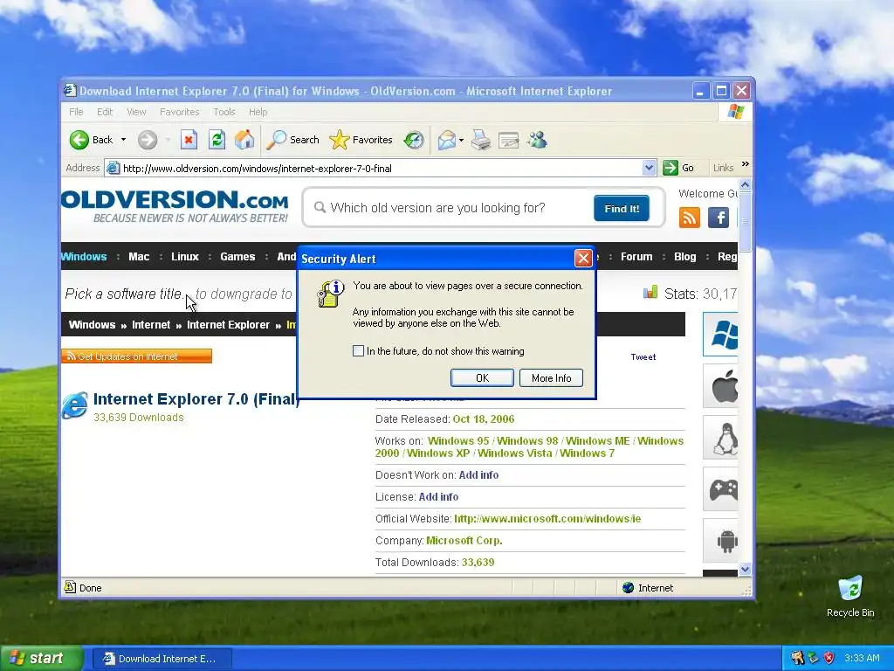Open the Edit menu
The width and height of the screenshot is (894, 671).
click(105, 112)
